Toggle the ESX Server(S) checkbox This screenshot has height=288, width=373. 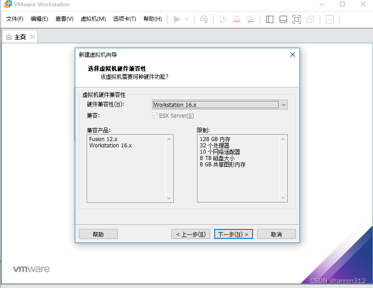(155, 115)
